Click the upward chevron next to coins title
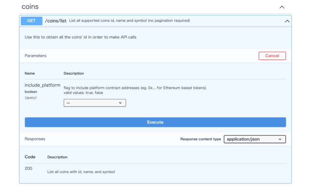The image size is (323, 186). pos(282,7)
